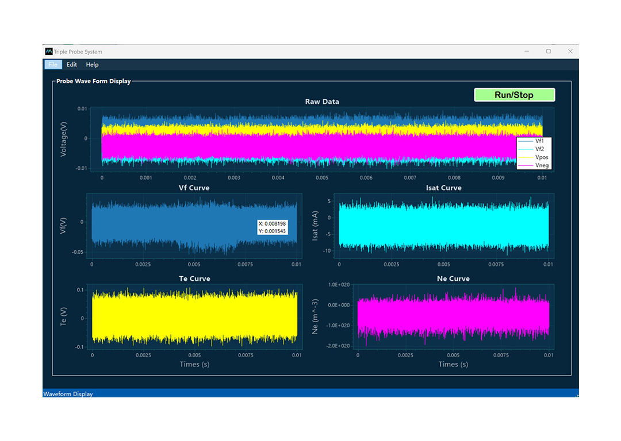This screenshot has height=441, width=621.
Task: Select the Vf Curve plot area
Action: (x=172, y=225)
